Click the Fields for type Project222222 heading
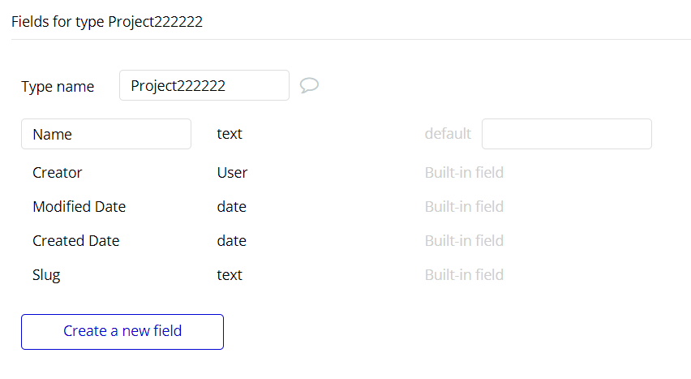 click(x=107, y=22)
